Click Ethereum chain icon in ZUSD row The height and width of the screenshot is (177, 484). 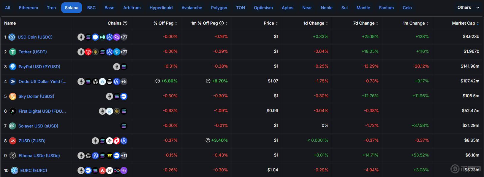click(x=95, y=141)
